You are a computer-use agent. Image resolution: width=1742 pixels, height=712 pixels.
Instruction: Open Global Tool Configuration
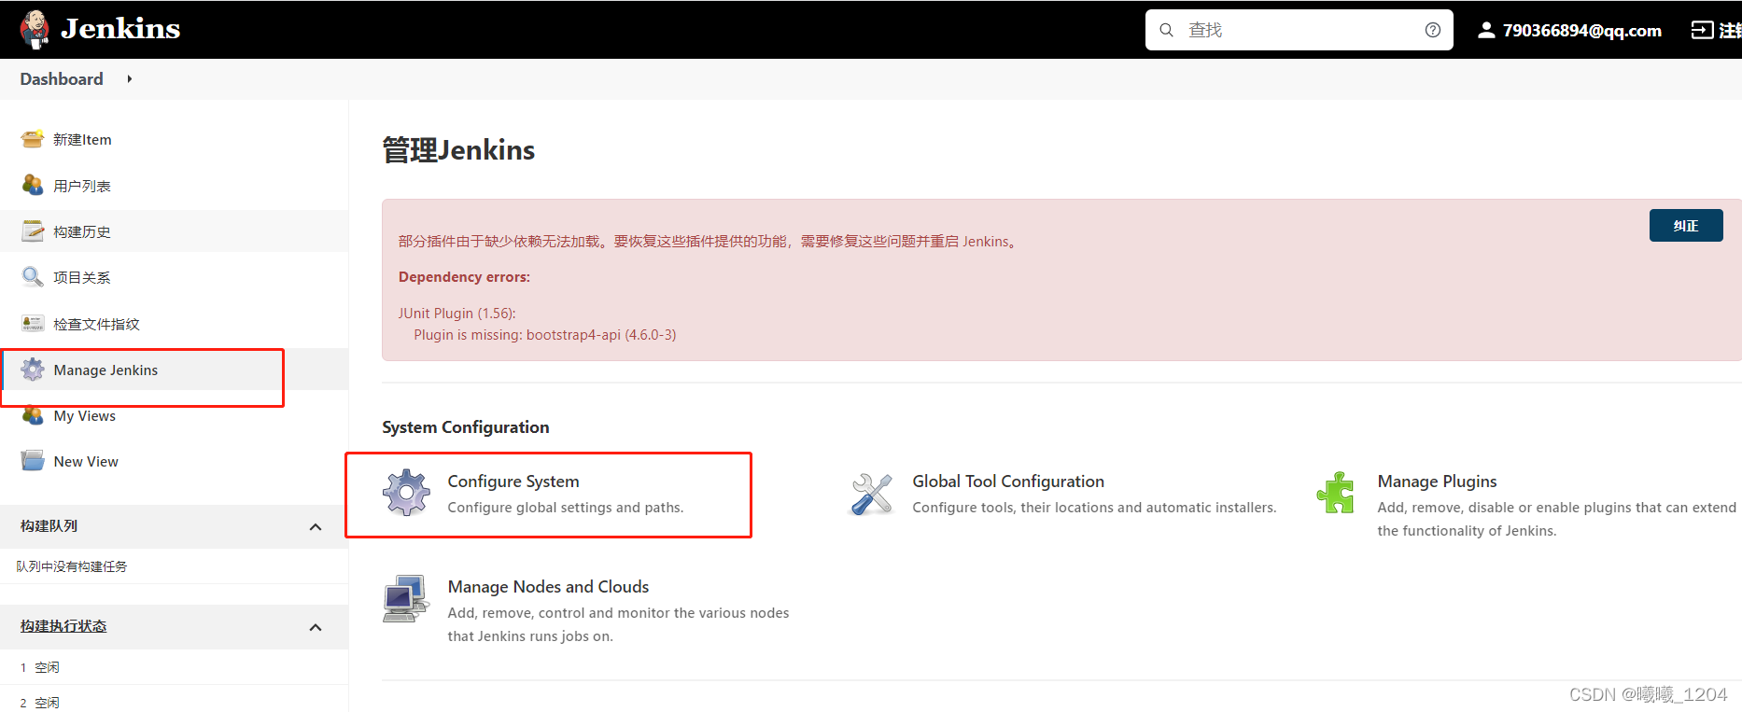[1008, 482]
